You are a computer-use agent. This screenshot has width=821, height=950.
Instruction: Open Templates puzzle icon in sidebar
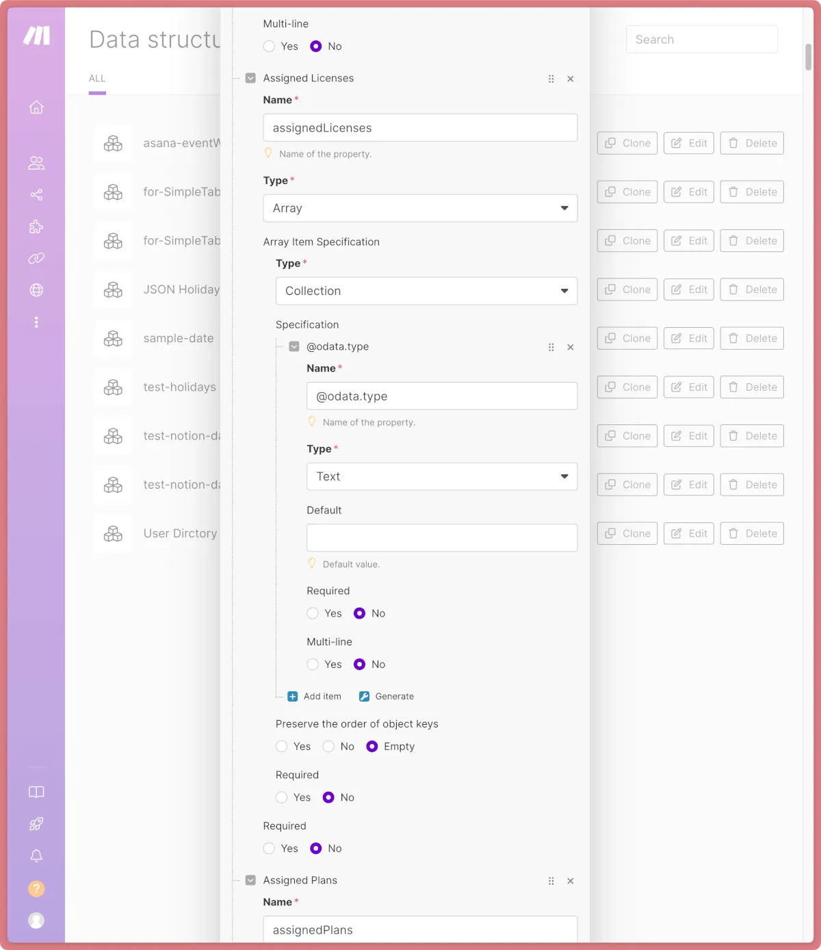36,227
